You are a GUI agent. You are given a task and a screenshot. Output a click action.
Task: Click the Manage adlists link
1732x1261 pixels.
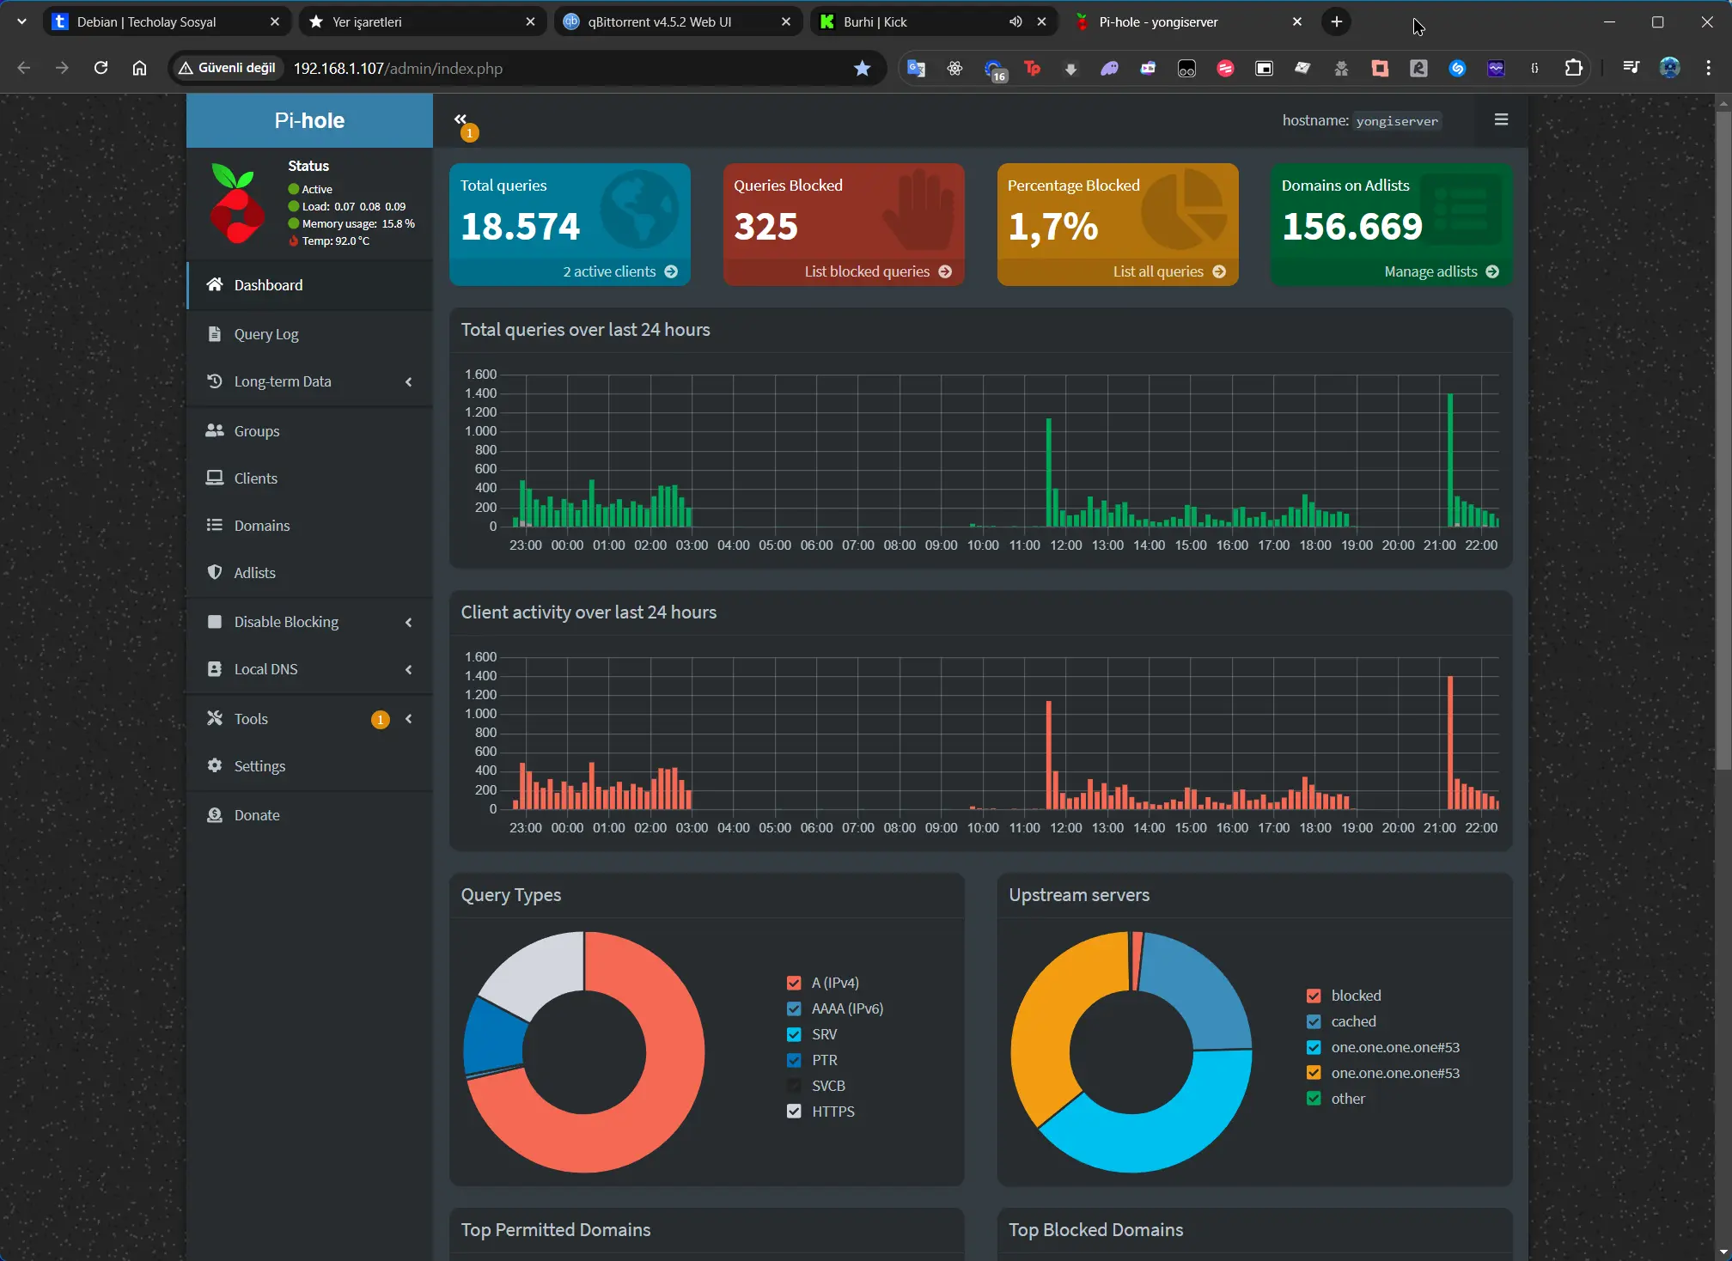1442,271
